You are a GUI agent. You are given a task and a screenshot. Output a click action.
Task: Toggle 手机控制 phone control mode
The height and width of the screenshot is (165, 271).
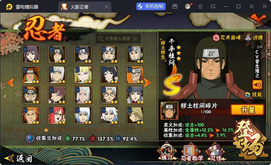point(151,7)
